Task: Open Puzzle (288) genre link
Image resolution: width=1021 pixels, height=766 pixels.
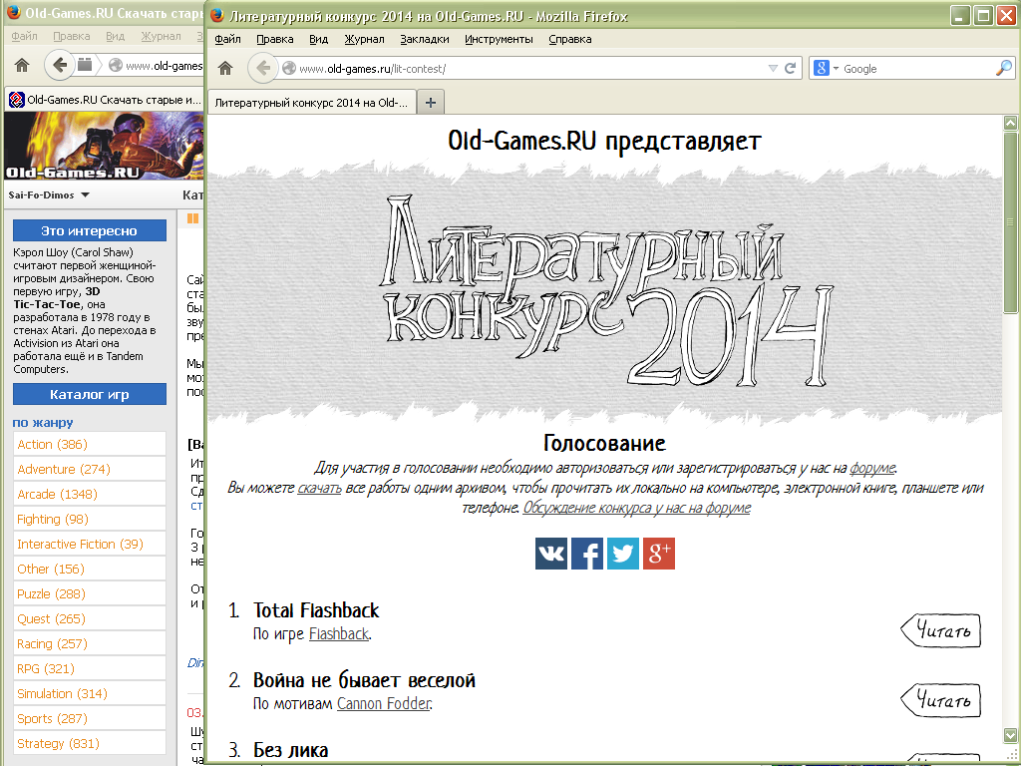Action: tap(52, 593)
